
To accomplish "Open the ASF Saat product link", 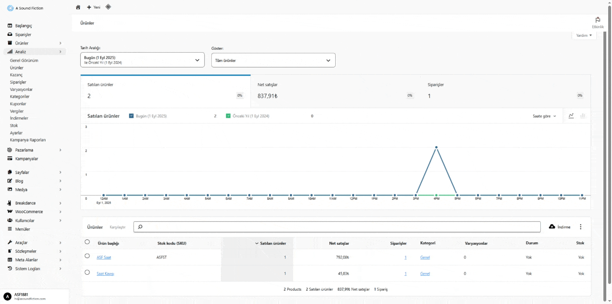I will pyautogui.click(x=104, y=258).
